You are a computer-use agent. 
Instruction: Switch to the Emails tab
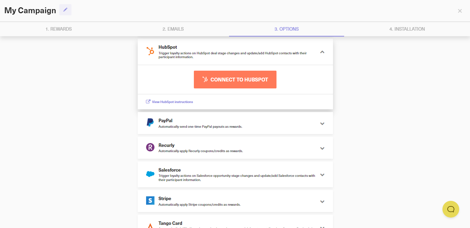point(173,29)
